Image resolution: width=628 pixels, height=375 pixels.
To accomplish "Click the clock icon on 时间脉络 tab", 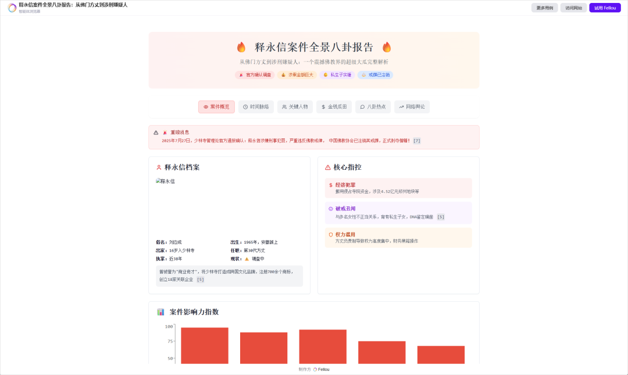I will click(247, 106).
